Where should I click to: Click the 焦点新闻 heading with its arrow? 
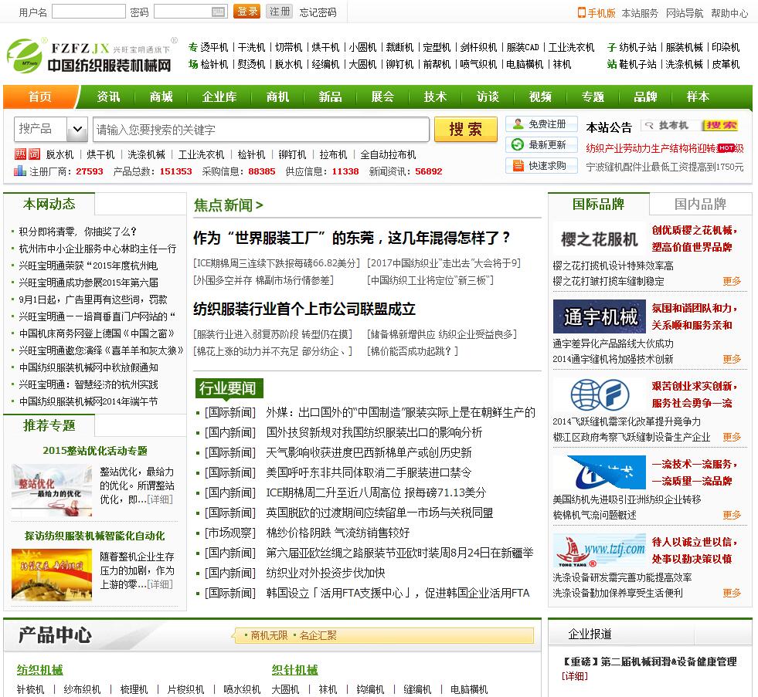(228, 205)
